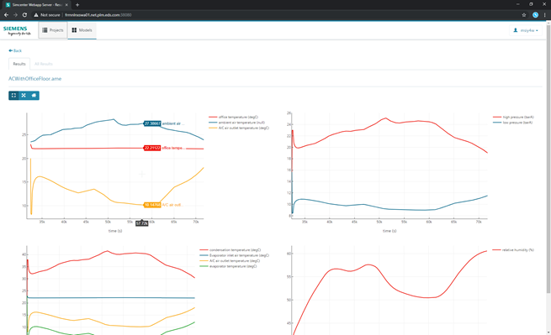Viewport: 551px width, 335px height.
Task: Toggle office temperature legend entry
Action: (233, 118)
